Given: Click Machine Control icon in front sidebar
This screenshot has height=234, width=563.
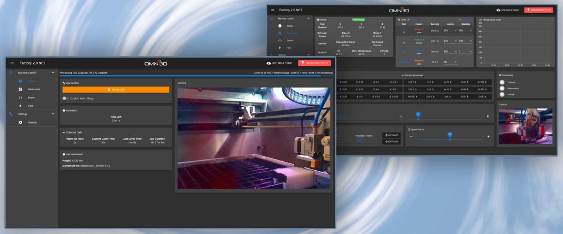Looking at the screenshot, I should 11,73.
